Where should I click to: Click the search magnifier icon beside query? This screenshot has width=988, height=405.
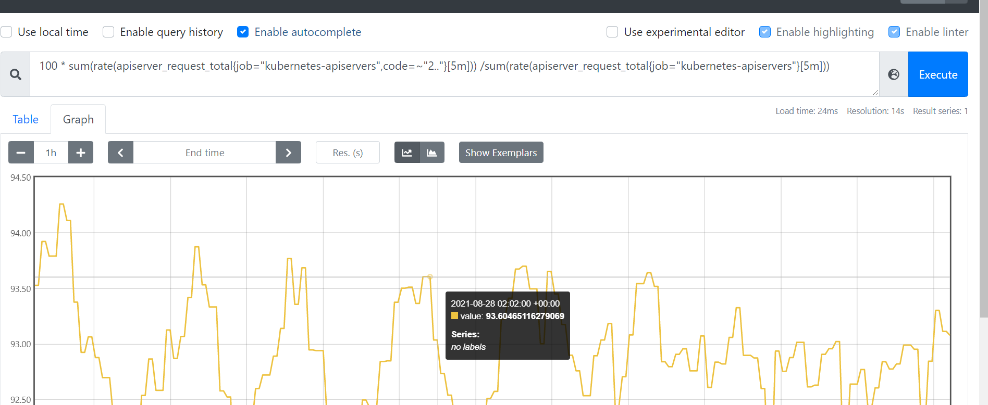click(x=16, y=74)
